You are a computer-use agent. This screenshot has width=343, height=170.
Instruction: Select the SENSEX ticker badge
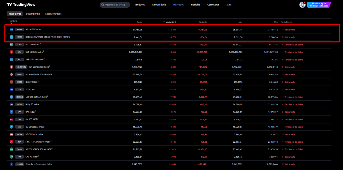[x=20, y=97]
